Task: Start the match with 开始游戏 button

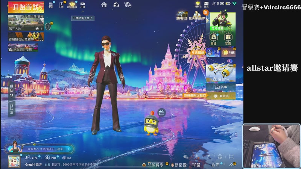Action: tap(26, 7)
